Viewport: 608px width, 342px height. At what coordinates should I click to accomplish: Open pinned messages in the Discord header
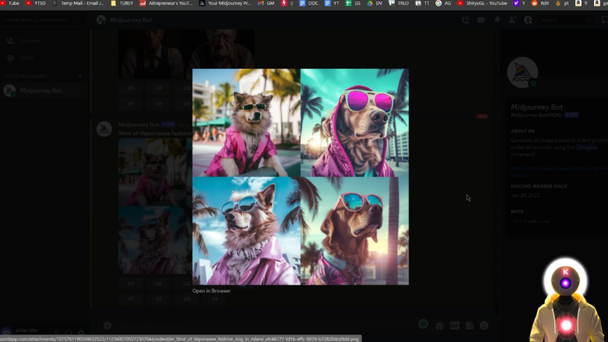click(497, 20)
